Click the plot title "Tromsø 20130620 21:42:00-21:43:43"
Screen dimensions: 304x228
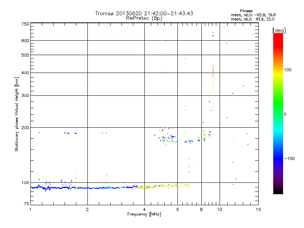[144, 13]
